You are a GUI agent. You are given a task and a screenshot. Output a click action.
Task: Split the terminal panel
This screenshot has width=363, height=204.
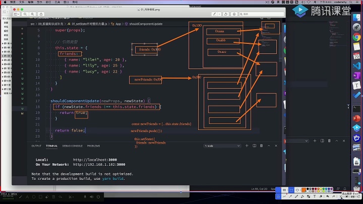point(254,146)
